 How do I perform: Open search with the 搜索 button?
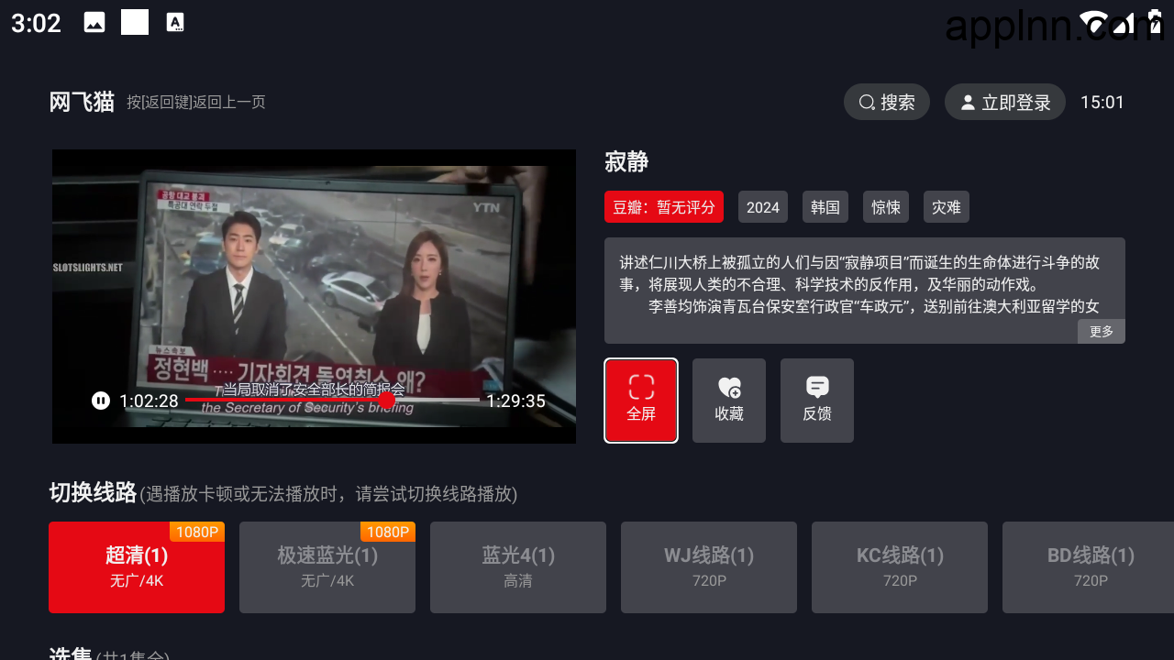[x=887, y=102]
